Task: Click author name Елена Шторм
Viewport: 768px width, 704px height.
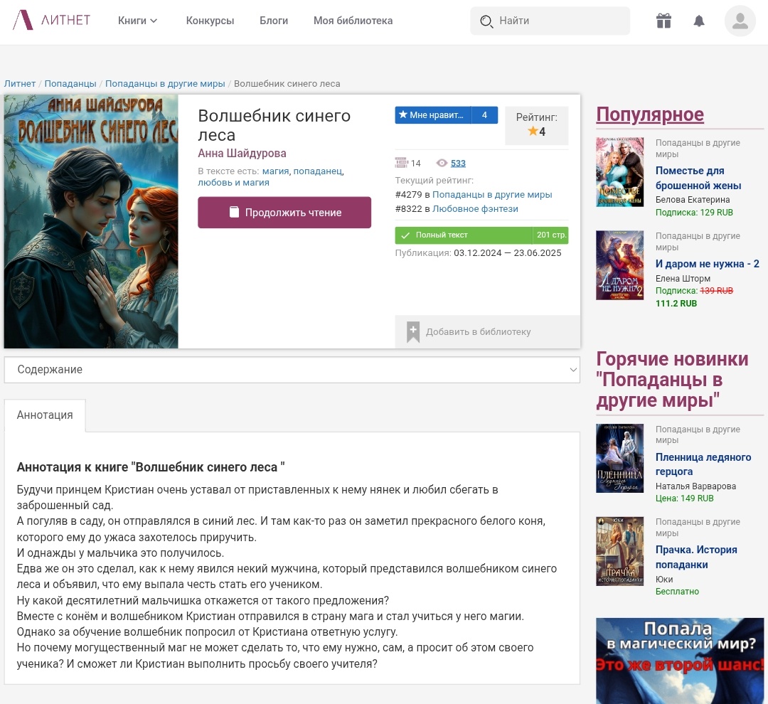Action: [683, 279]
